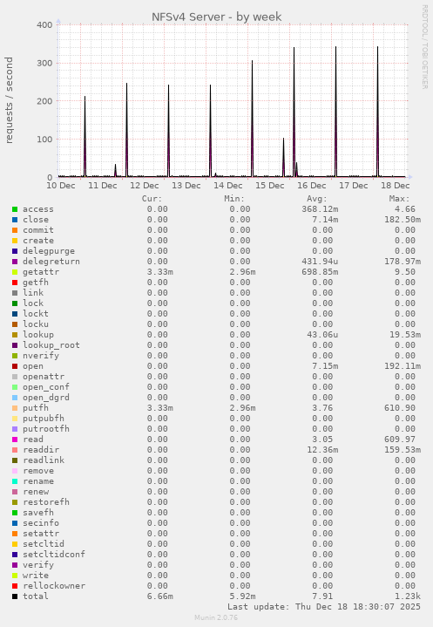Click the getattr legend color square
Image resolution: width=433 pixels, height=627 pixels.
pos(15,272)
